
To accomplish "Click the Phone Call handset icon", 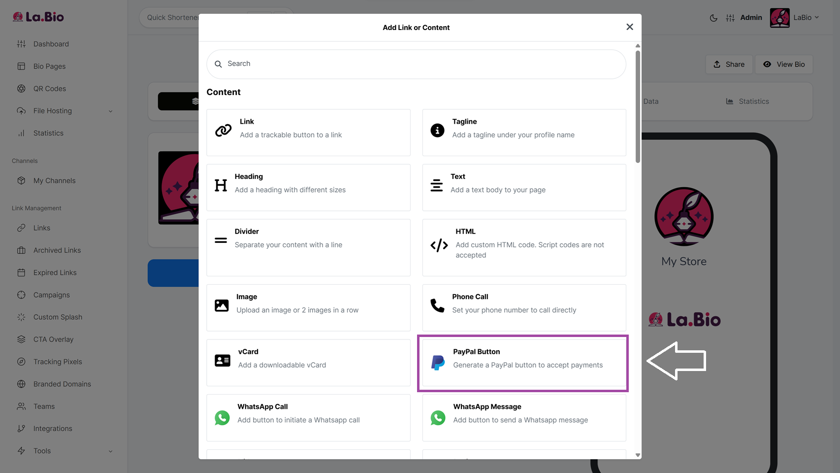I will point(437,305).
